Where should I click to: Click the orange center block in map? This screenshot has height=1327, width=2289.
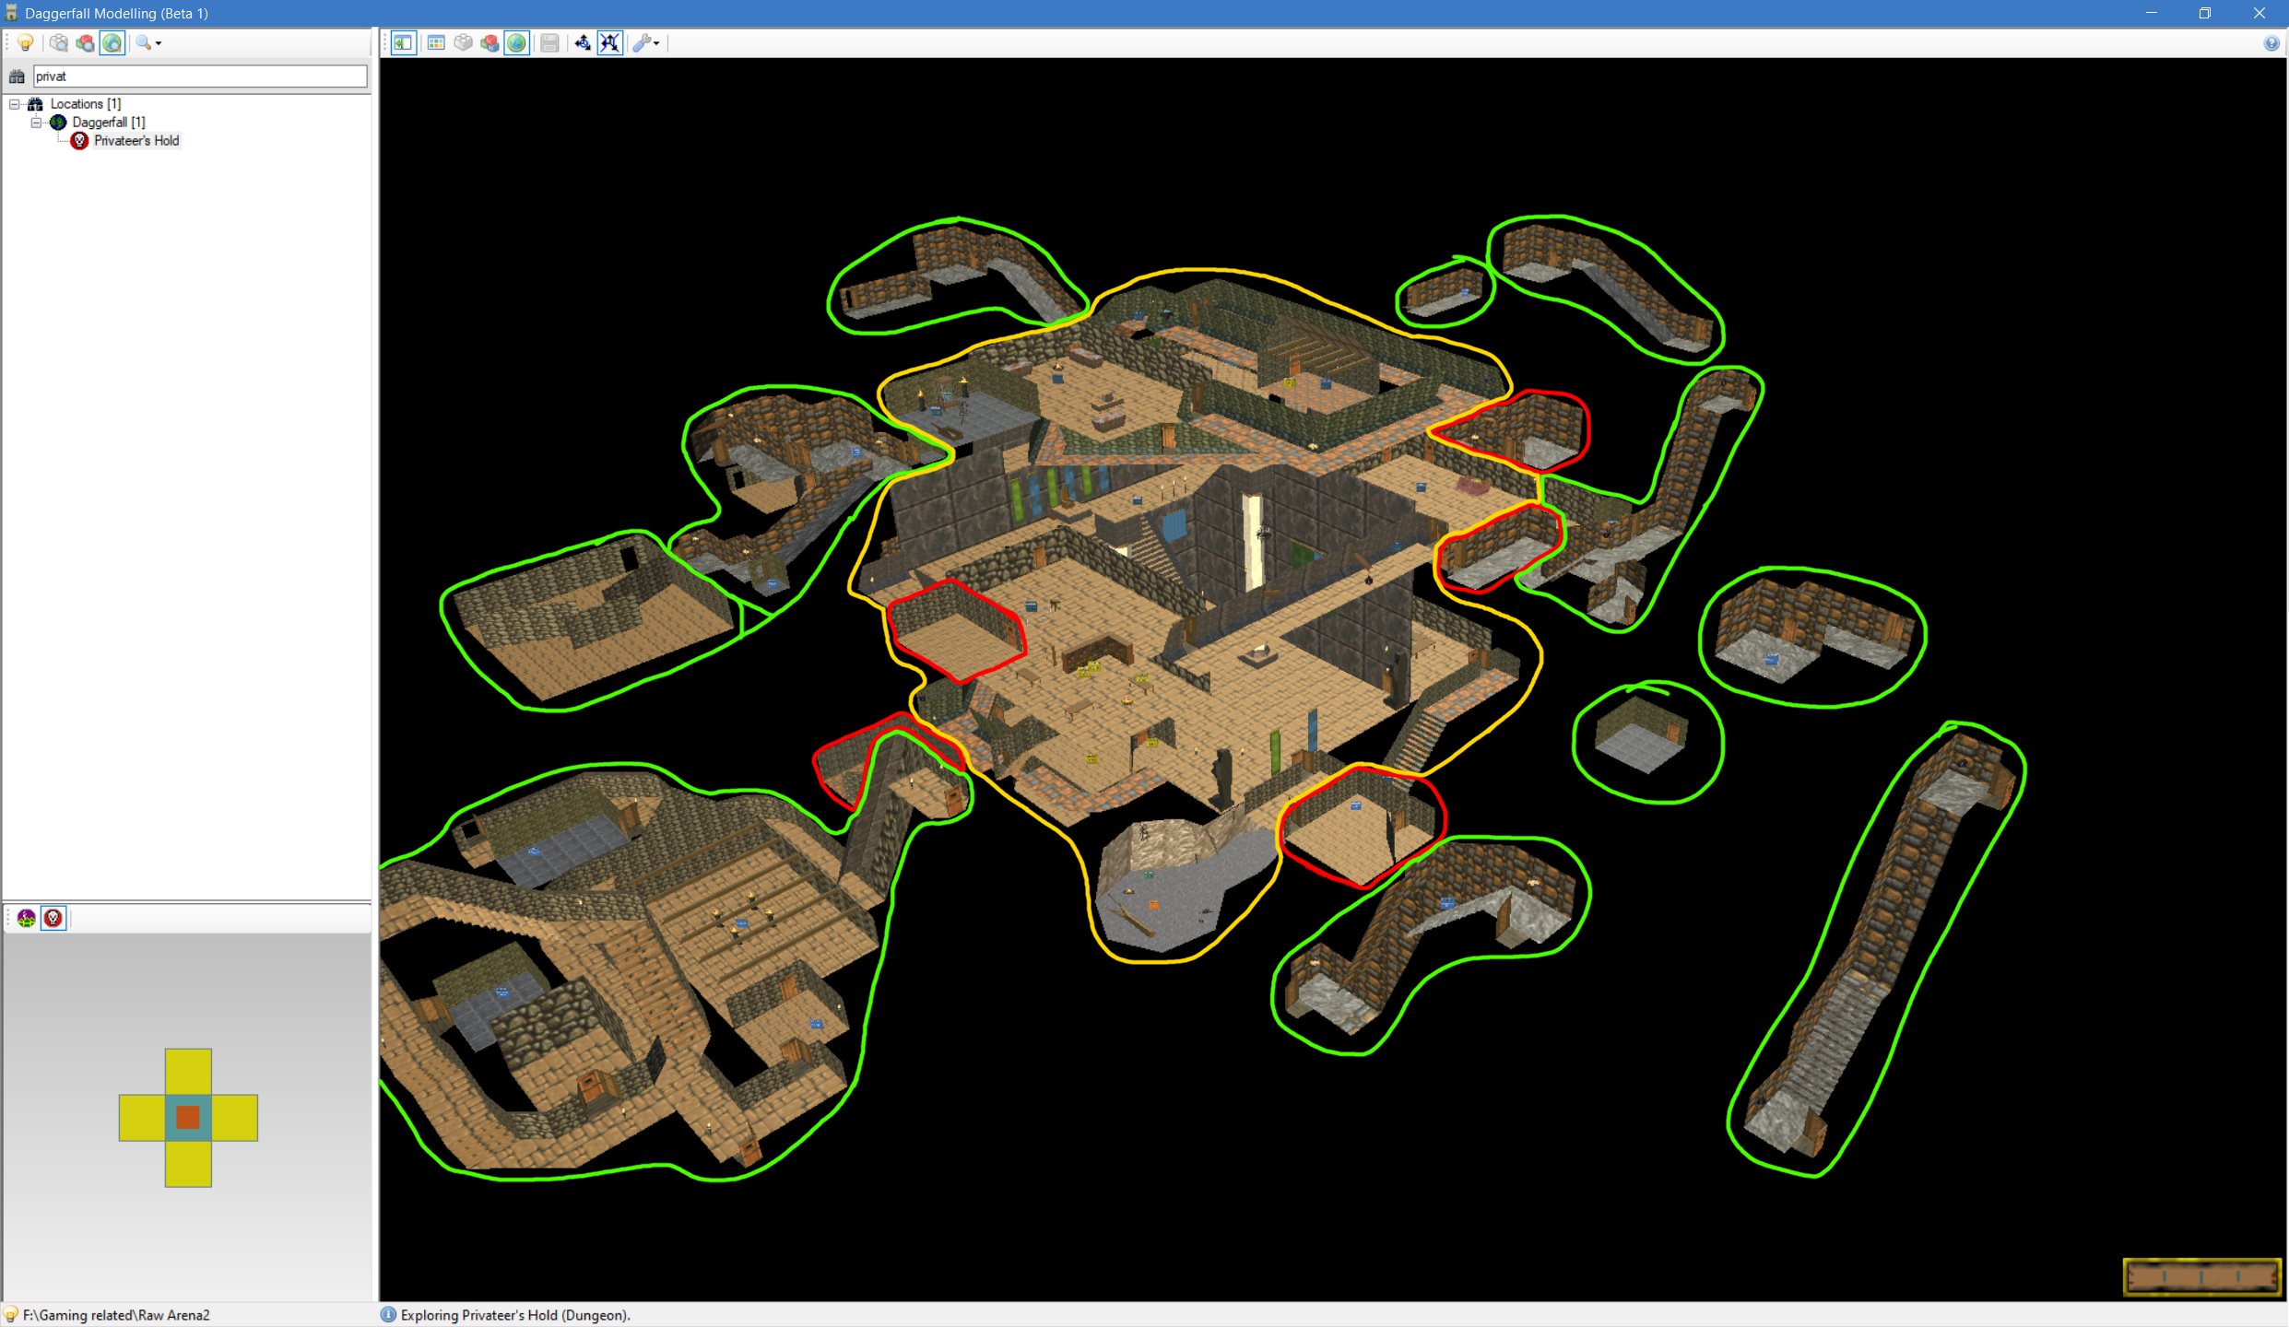click(x=188, y=1118)
